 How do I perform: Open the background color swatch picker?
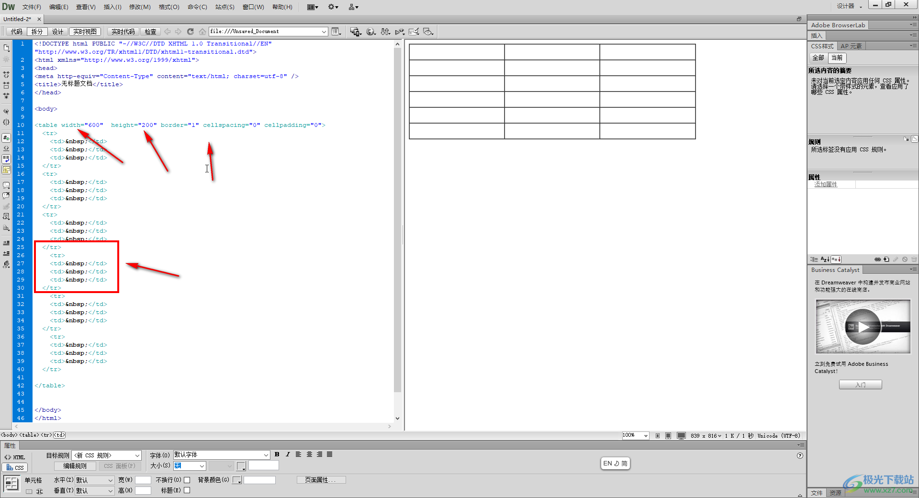237,480
